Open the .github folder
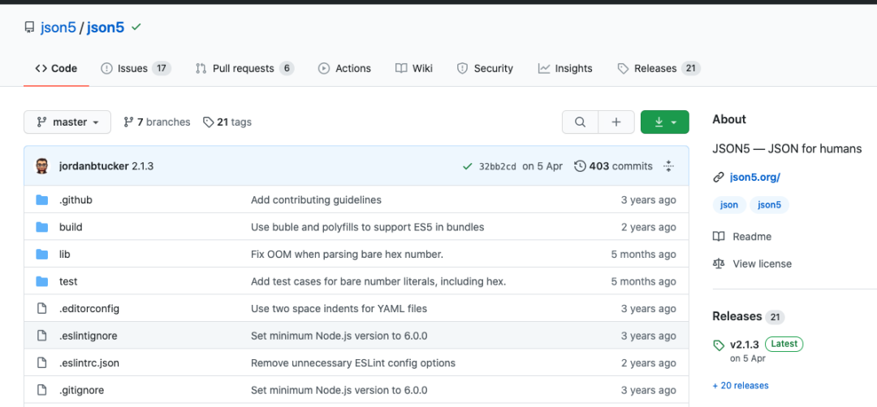Image resolution: width=877 pixels, height=407 pixels. 76,199
